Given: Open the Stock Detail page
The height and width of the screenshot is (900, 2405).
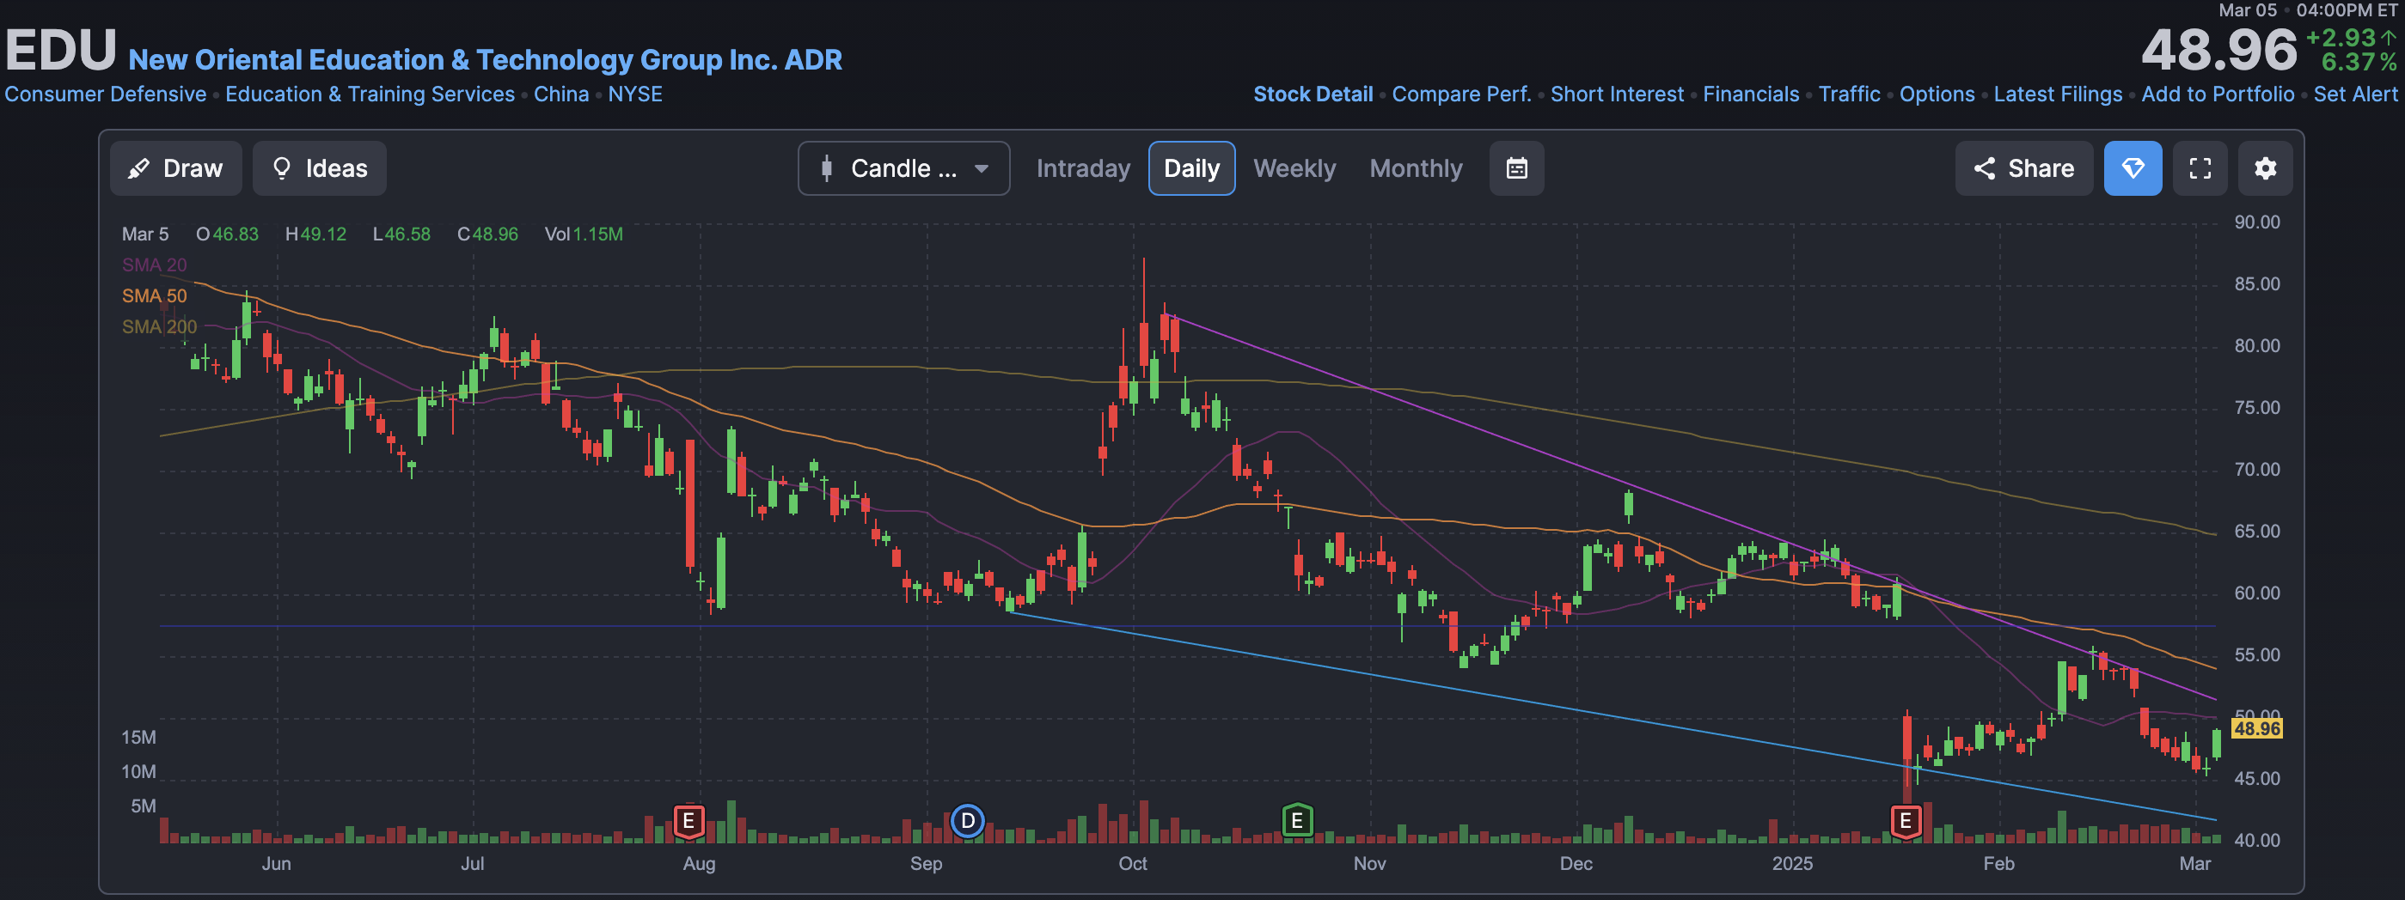Looking at the screenshot, I should 1313,94.
